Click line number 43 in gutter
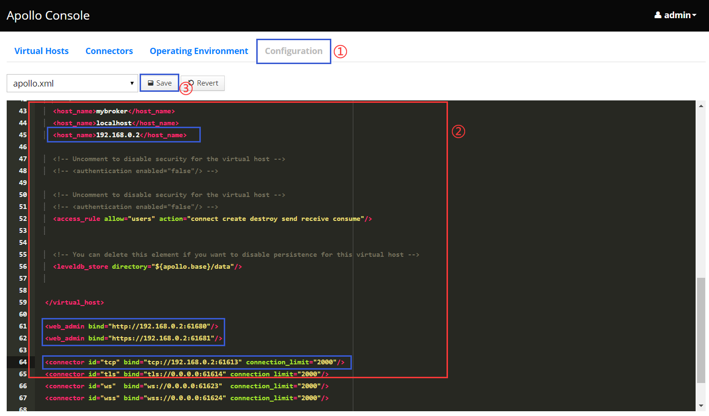Screen dimensions: 709x416 point(23,111)
